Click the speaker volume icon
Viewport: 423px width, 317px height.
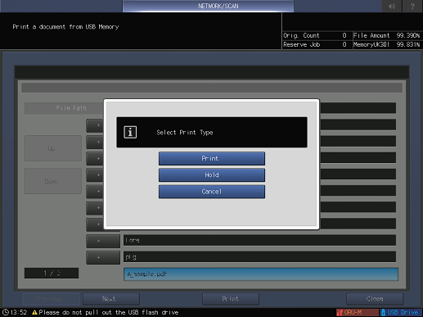pyautogui.click(x=392, y=6)
